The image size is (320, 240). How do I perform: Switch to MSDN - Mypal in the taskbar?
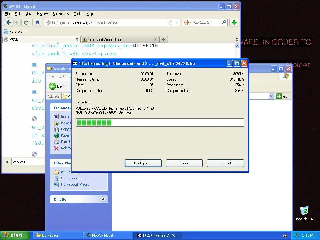pos(108,235)
